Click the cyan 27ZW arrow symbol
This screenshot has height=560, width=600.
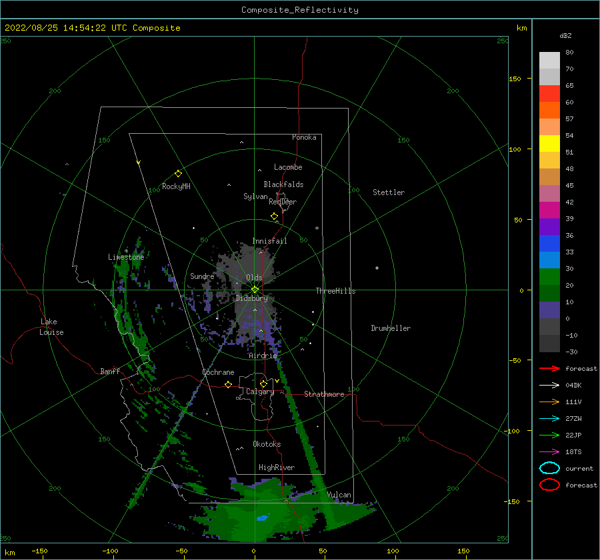[549, 419]
